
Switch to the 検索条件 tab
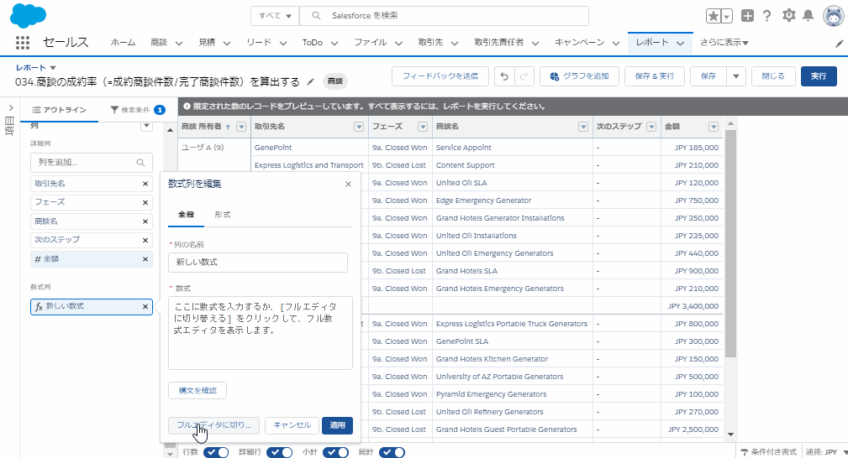pos(137,110)
